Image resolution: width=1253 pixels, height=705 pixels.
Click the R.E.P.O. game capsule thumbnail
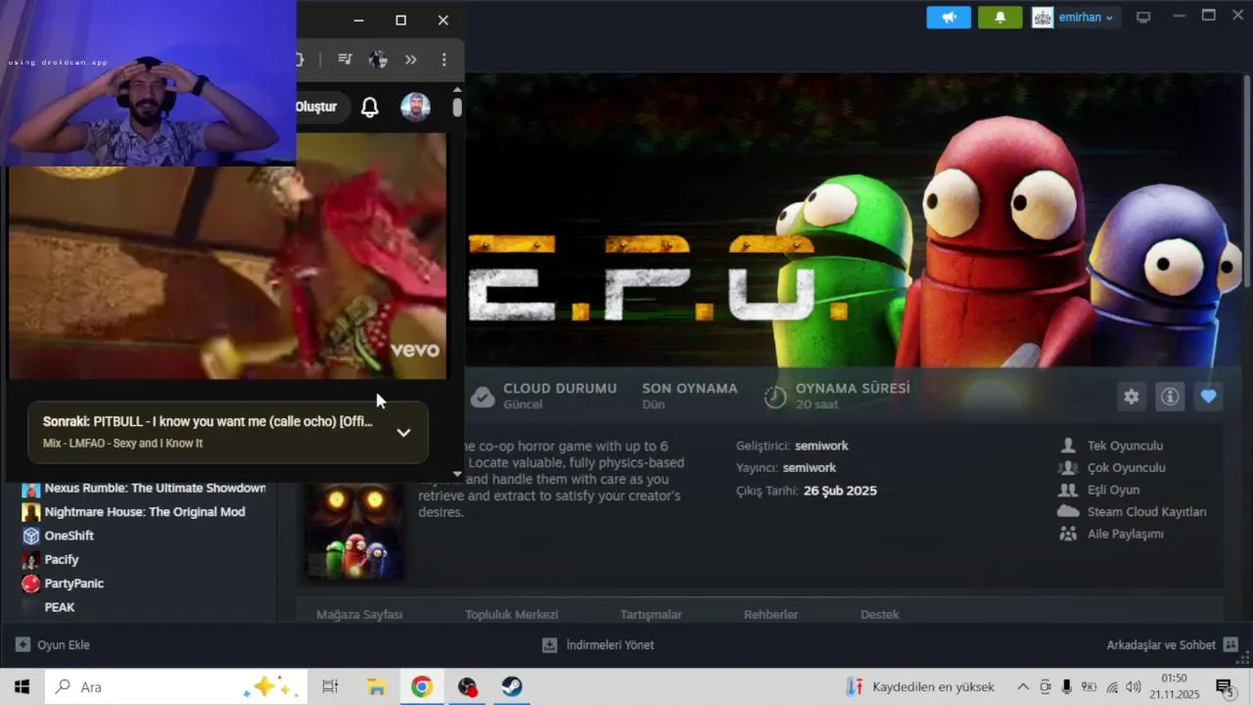353,531
